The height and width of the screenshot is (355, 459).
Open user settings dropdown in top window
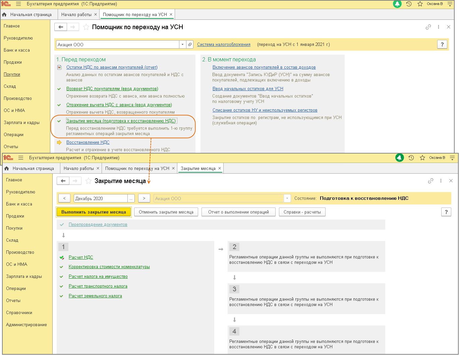point(450,4)
